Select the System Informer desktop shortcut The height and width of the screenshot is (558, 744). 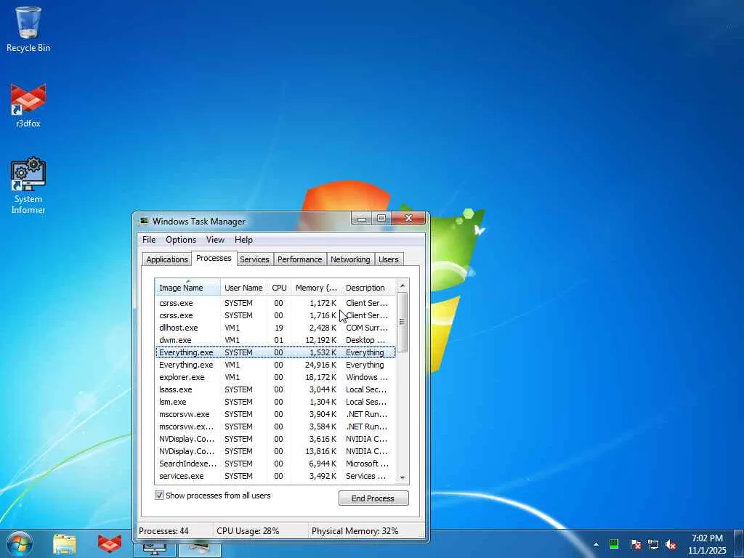(28, 185)
